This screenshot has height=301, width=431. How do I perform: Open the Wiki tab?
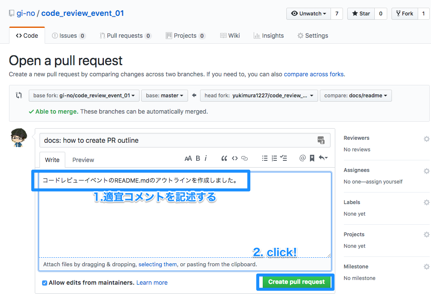(230, 36)
